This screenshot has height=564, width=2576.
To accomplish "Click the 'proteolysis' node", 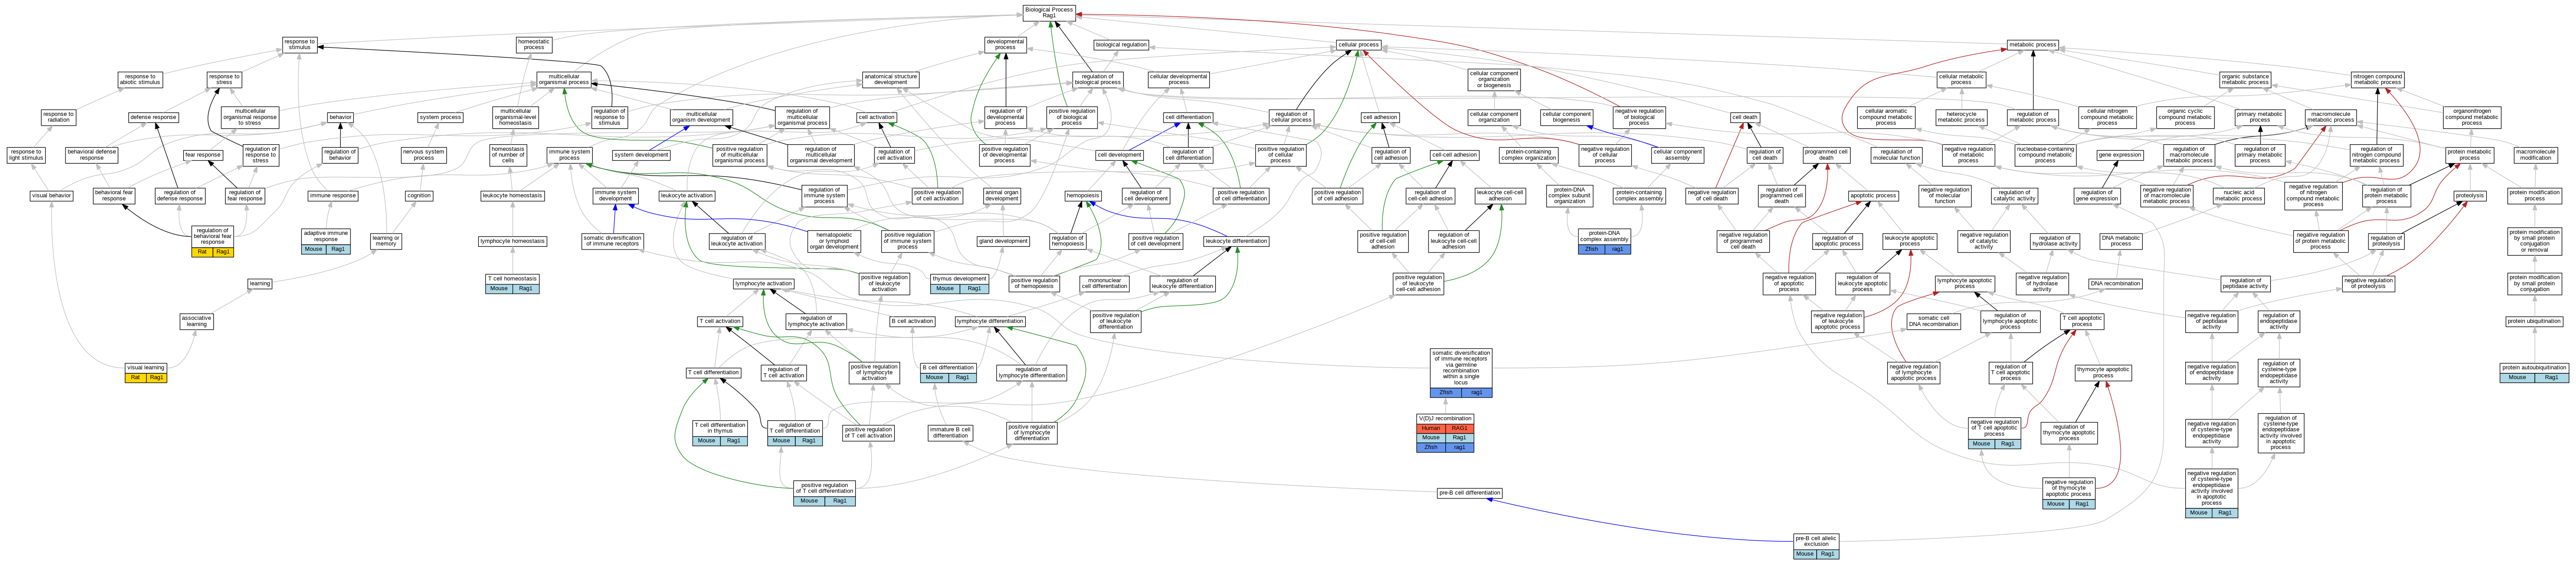I will click(2469, 196).
